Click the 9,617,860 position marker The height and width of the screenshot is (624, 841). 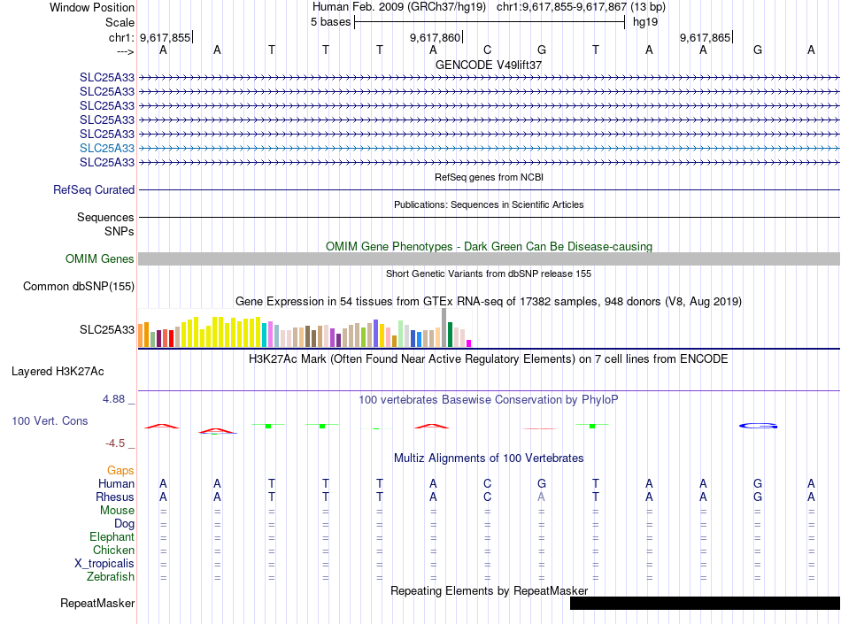[435, 37]
